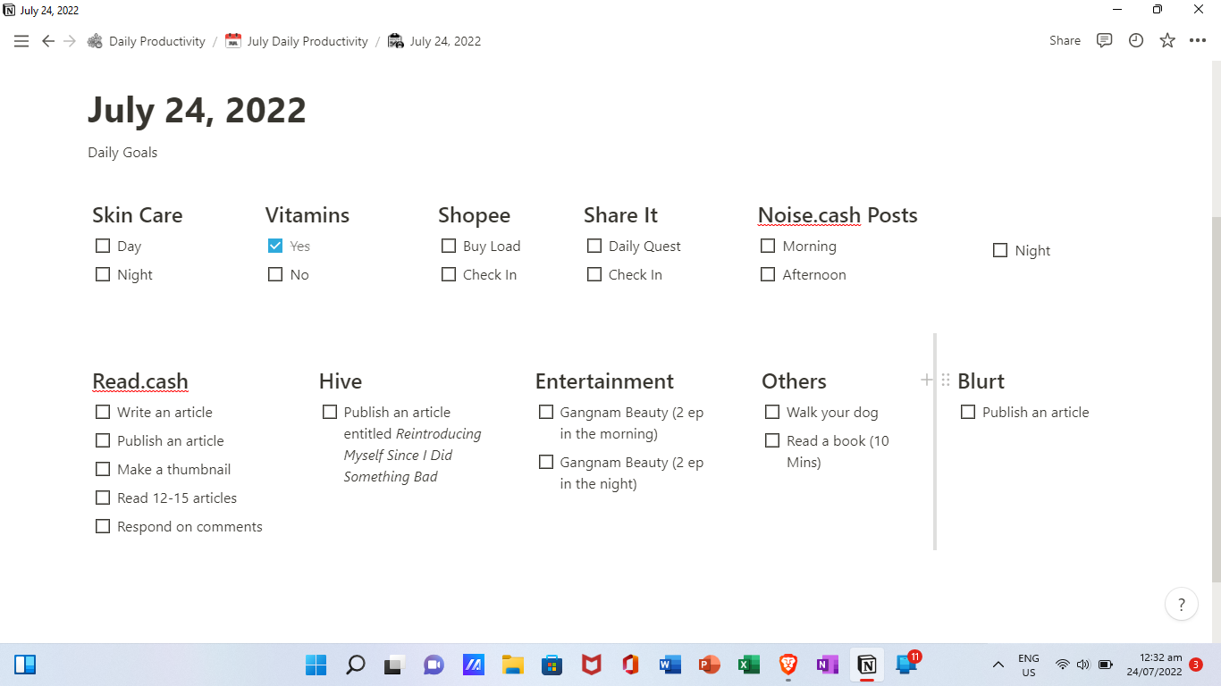Image resolution: width=1221 pixels, height=686 pixels.
Task: Open the Office app from the taskbar
Action: pyautogui.click(x=630, y=665)
